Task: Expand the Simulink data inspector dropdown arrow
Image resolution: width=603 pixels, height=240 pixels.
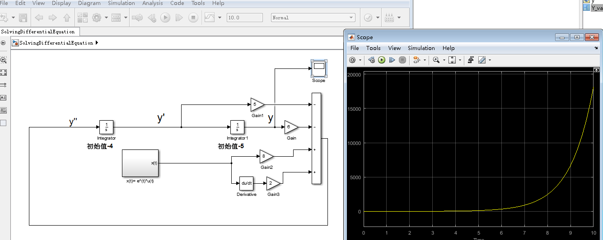Action: (x=220, y=18)
